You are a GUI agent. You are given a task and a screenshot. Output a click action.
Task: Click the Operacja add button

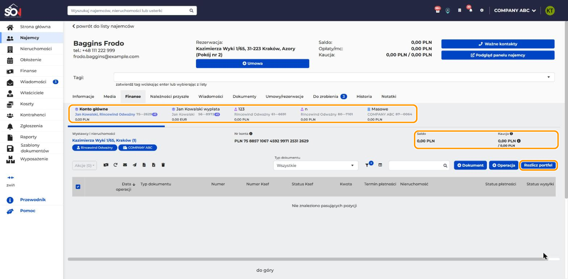(504, 165)
